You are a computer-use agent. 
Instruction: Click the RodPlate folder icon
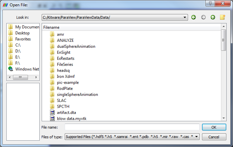pyautogui.click(x=52, y=88)
